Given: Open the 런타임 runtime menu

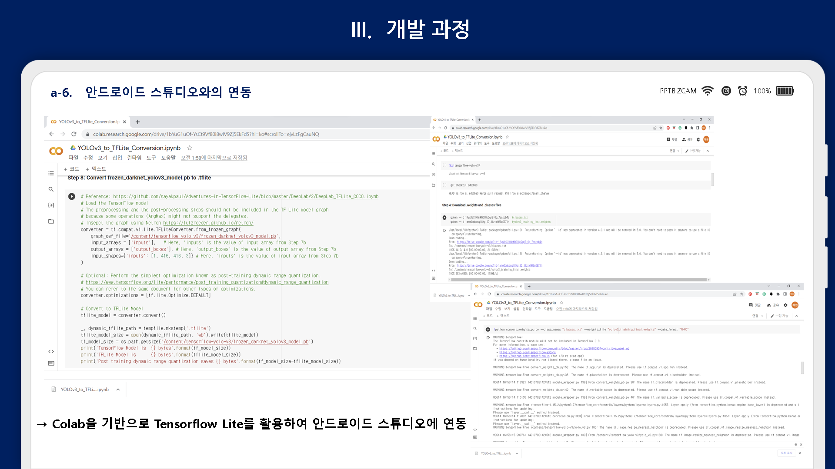Looking at the screenshot, I should tap(134, 158).
